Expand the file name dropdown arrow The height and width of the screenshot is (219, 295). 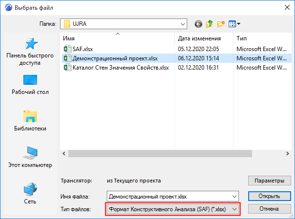(x=236, y=197)
